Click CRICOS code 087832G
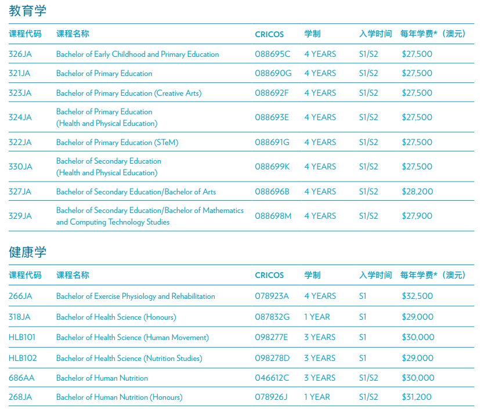Screen dimensions: 480x412 272,317
